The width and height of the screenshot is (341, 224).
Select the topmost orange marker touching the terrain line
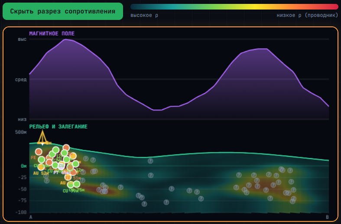click(66, 148)
